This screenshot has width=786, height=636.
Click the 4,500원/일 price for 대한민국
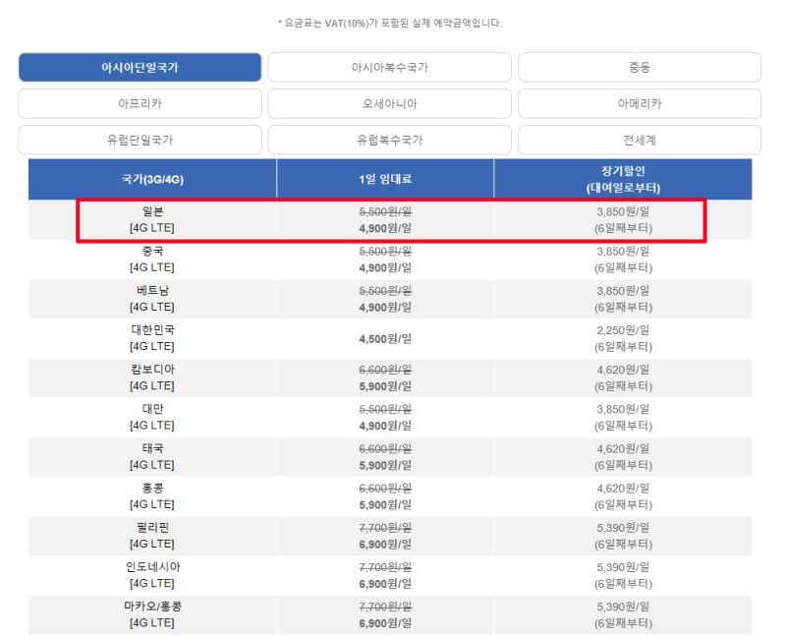[x=385, y=339]
